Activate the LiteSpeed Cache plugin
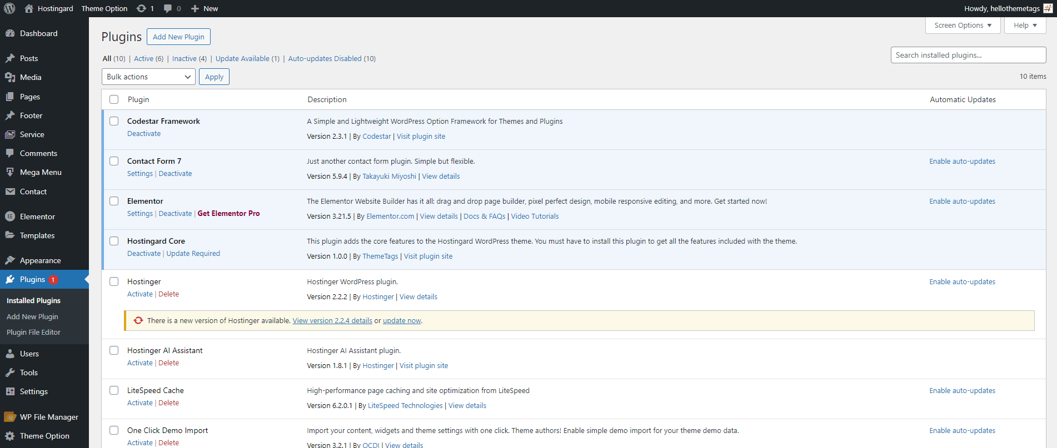1057x448 pixels. click(140, 403)
